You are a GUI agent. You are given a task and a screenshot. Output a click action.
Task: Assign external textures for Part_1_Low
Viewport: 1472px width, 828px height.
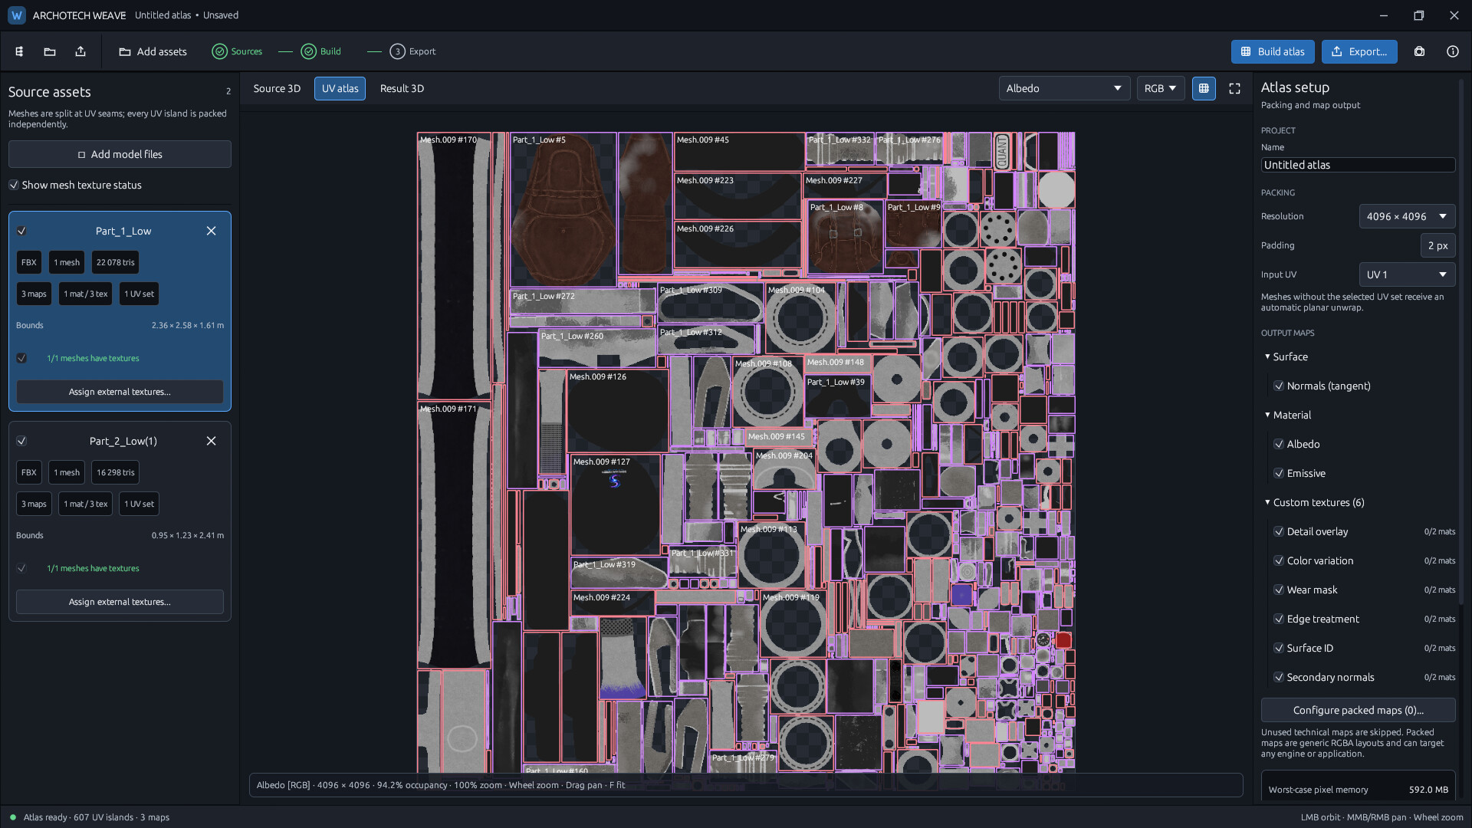[120, 392]
